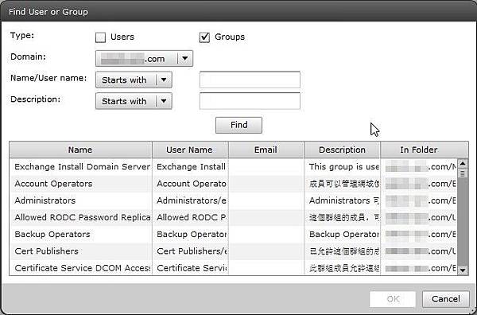Check the Users type checkbox
This screenshot has height=315, width=477.
(x=100, y=37)
